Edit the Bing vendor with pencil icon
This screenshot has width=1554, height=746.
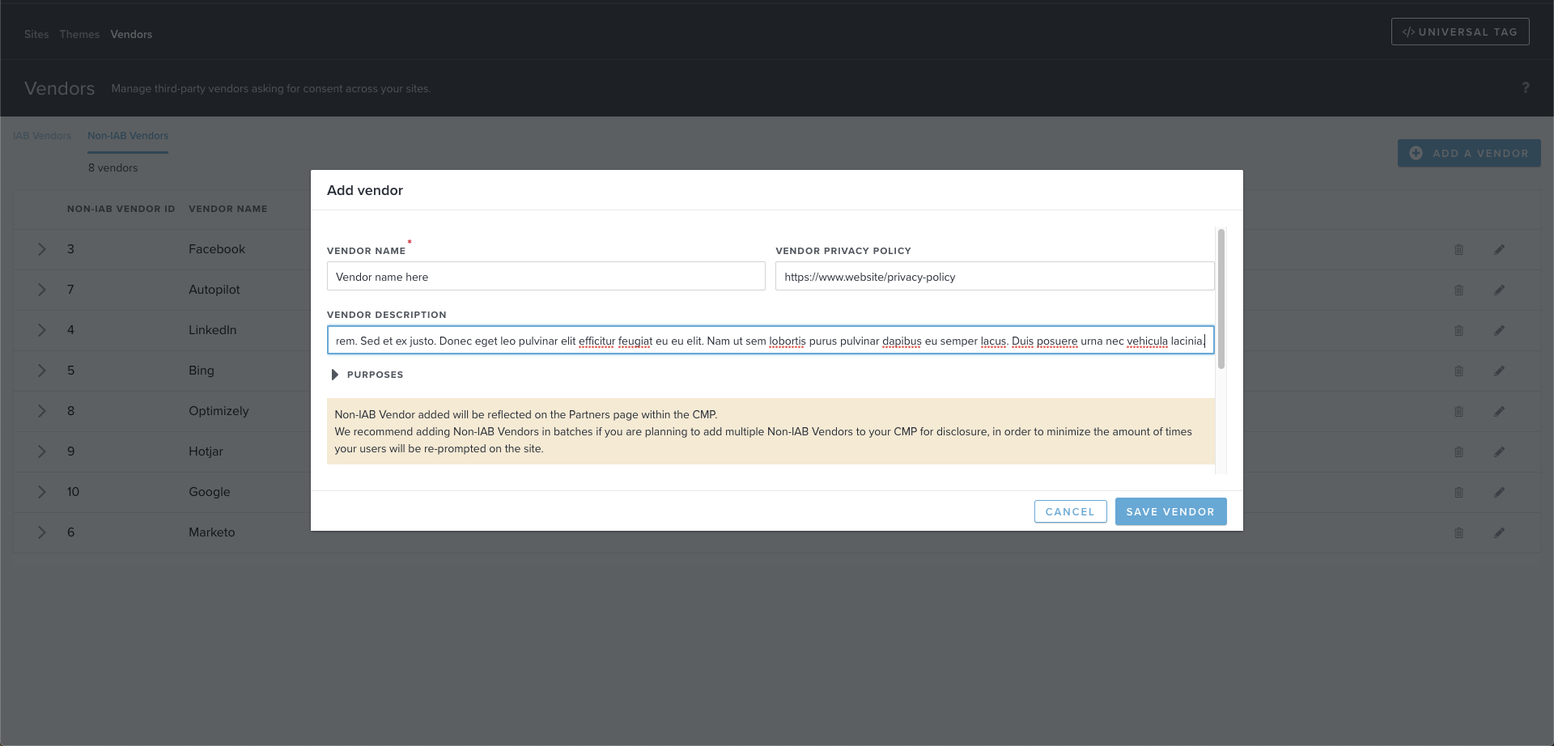point(1499,371)
